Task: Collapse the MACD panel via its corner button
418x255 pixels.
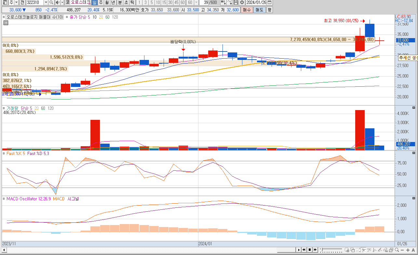Action: pyautogui.click(x=414, y=198)
